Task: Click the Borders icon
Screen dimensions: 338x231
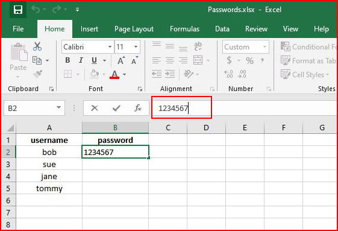Action: 67,74
